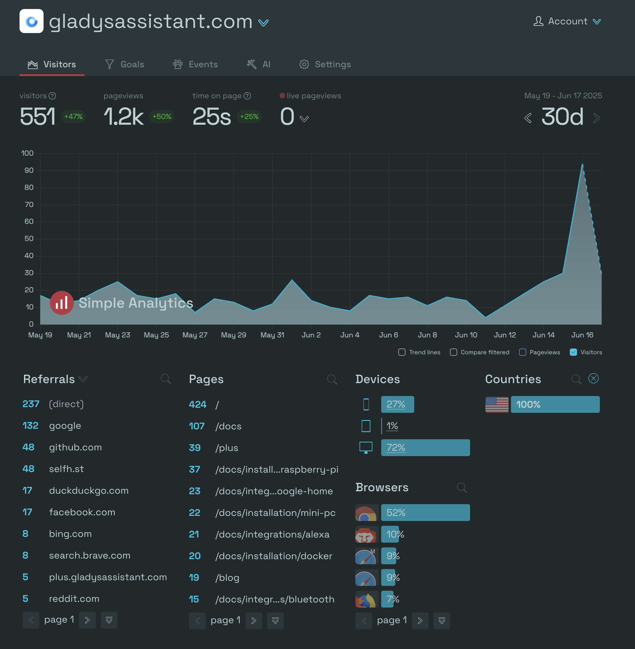The height and width of the screenshot is (649, 635).
Task: Filter by Firefox browser icon
Action: (x=366, y=600)
